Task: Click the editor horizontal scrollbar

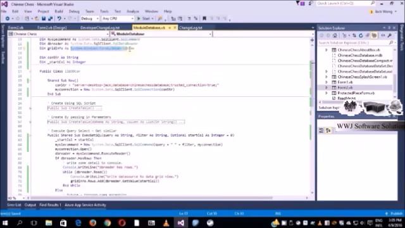Action: click(153, 198)
